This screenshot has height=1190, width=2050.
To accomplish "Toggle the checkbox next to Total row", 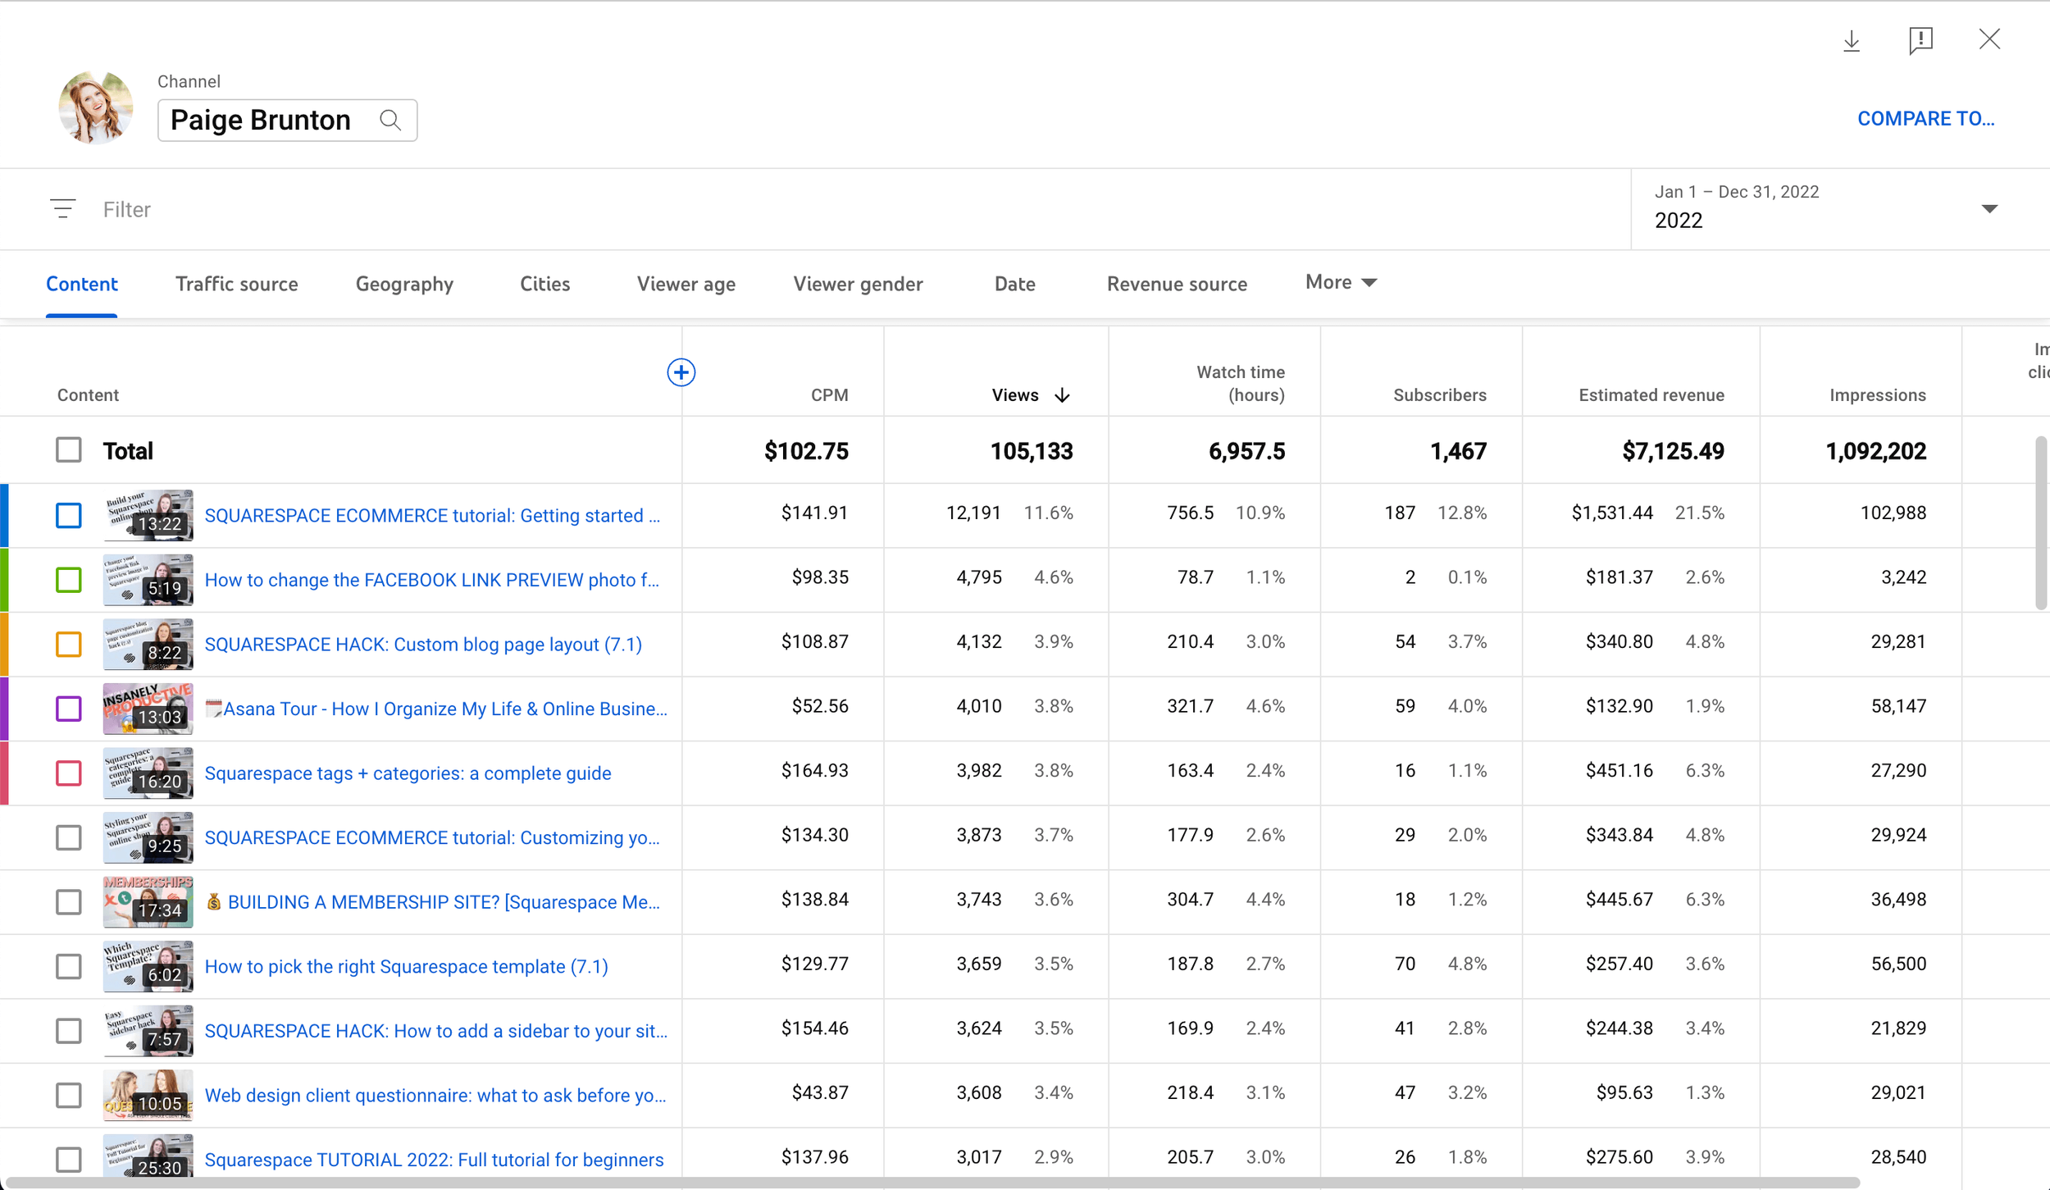I will click(70, 449).
